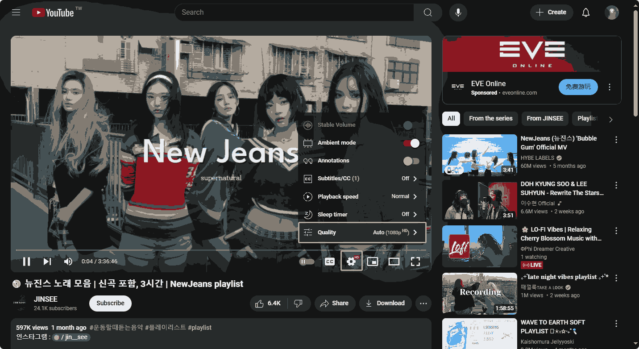The image size is (639, 349).
Task: Subscribe to JINSEE
Action: click(110, 303)
